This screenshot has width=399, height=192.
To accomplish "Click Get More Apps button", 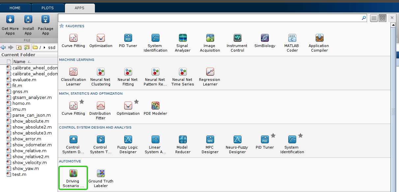I will tap(10, 25).
